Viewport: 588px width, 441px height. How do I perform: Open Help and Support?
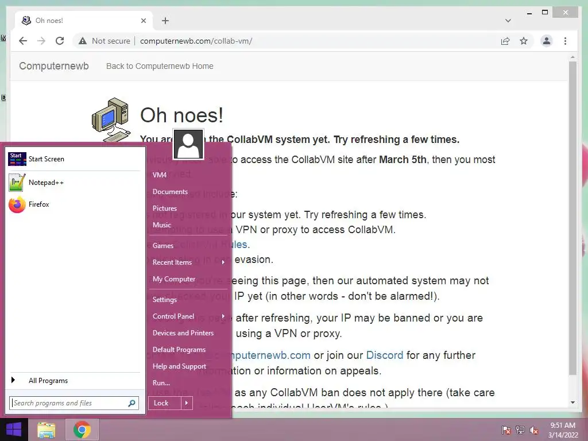pyautogui.click(x=179, y=366)
